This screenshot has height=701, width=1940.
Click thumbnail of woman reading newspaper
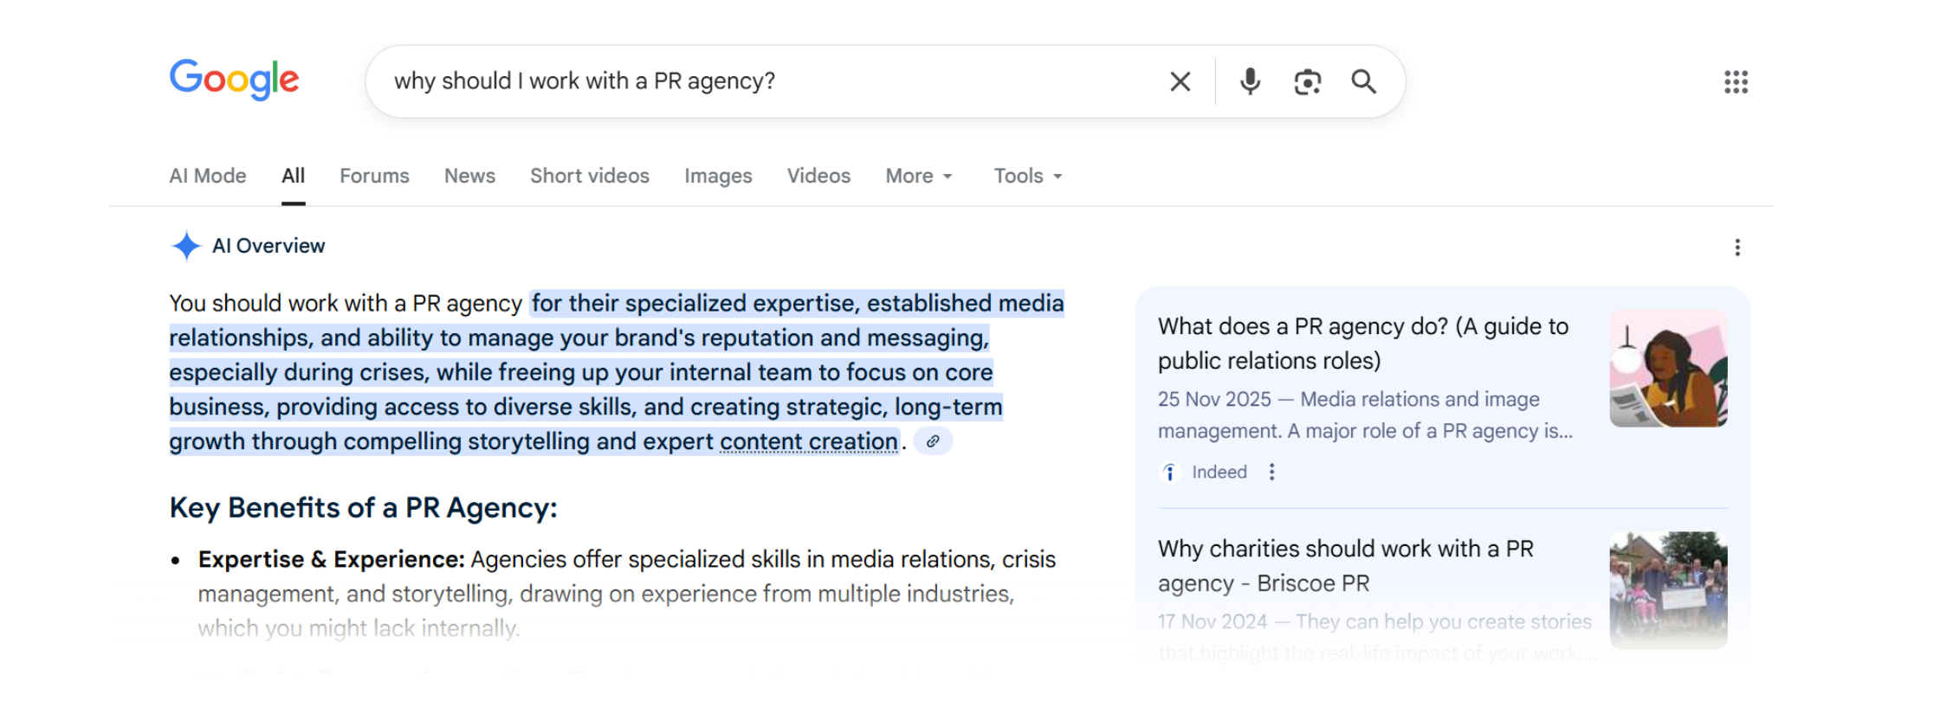[x=1668, y=368]
